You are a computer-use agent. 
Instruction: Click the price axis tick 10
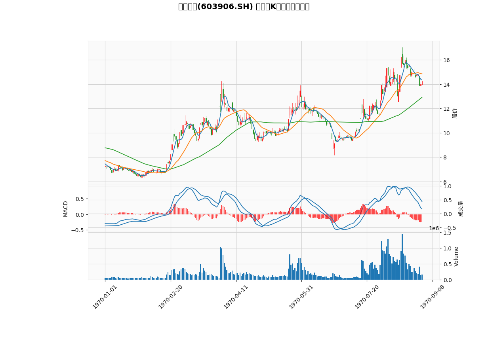tap(446, 133)
